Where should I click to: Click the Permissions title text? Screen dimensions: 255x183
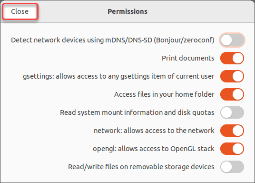(x=127, y=11)
